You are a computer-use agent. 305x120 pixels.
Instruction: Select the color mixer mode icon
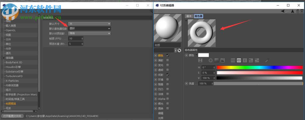251,60
